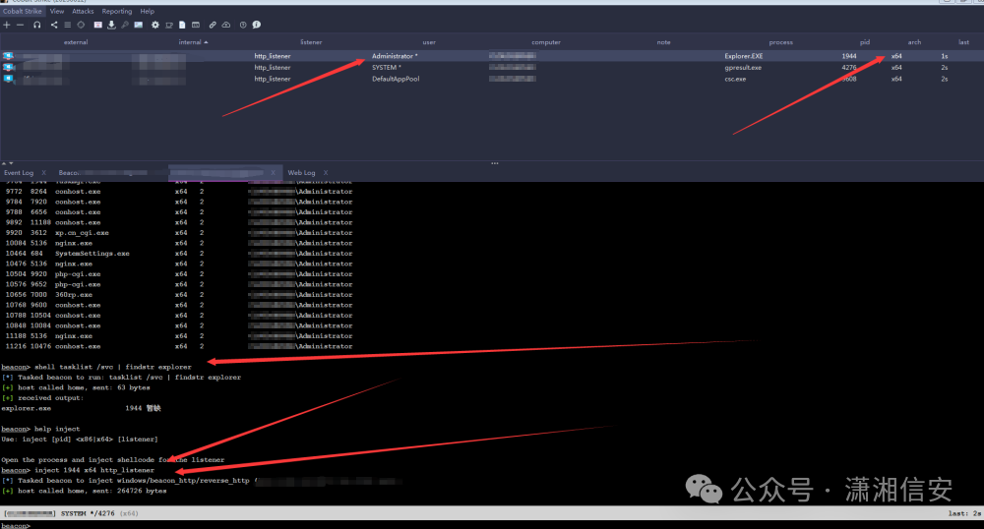Click the chain link host file icon
Screen dimensions: 984x529
click(x=213, y=25)
